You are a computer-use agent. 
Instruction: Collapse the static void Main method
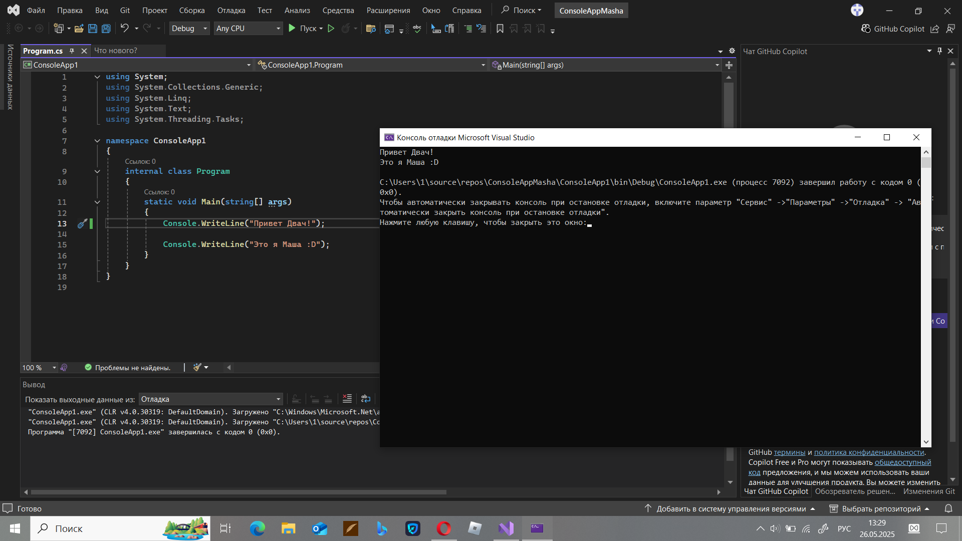pyautogui.click(x=97, y=202)
